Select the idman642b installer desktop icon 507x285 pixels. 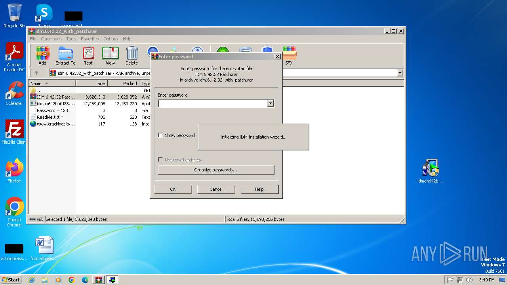point(430,171)
